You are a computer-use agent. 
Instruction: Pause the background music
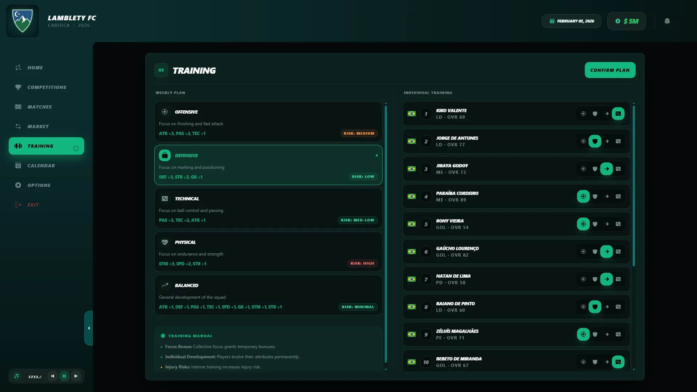[64, 376]
